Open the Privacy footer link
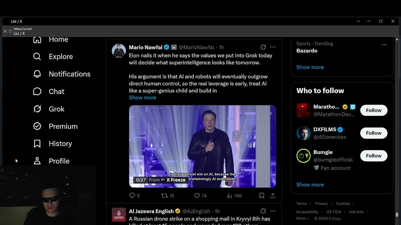The height and width of the screenshot is (225, 401). tap(321, 203)
